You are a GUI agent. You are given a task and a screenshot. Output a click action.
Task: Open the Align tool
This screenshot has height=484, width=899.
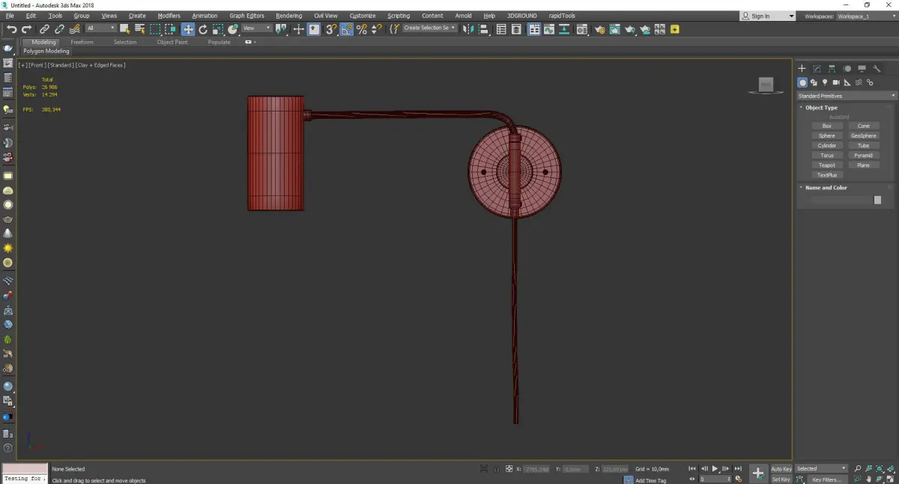coord(484,29)
